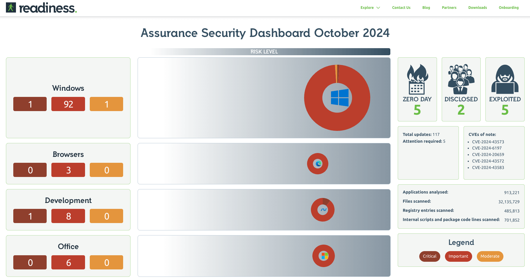Select Office important tile showing 6
The height and width of the screenshot is (278, 530).
68,262
